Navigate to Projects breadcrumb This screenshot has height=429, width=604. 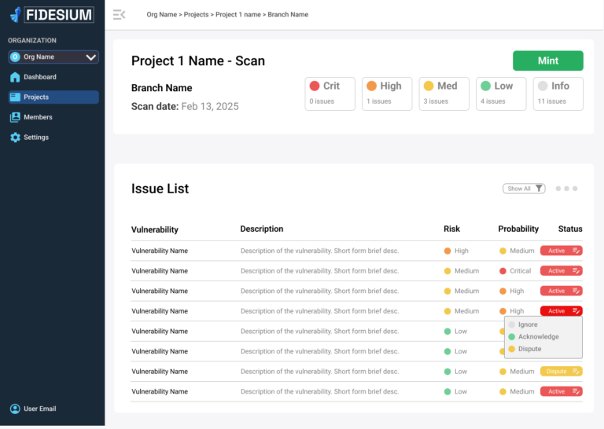click(x=196, y=15)
